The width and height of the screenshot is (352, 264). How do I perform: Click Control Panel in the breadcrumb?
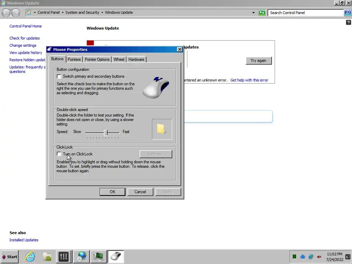[x=48, y=13]
